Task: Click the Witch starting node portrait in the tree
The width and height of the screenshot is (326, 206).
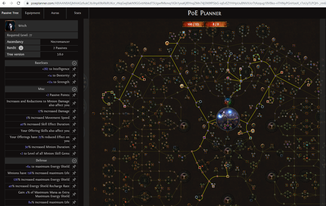Action: click(228, 119)
